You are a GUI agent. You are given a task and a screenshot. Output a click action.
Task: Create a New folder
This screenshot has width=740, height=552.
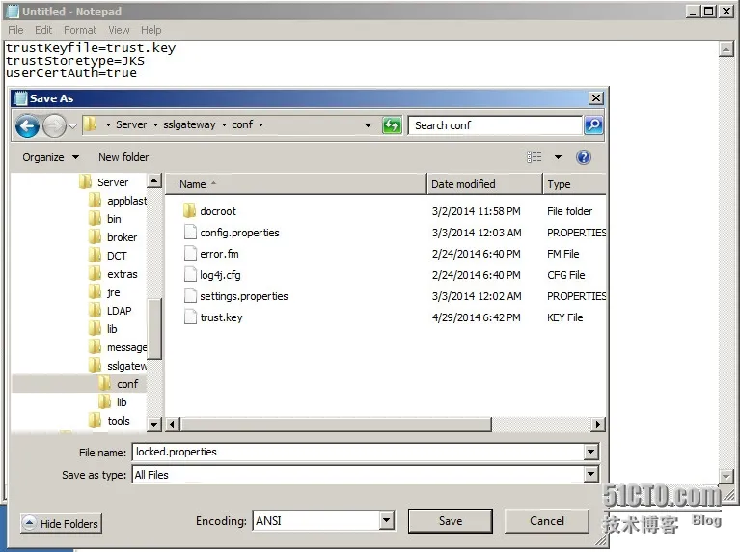(123, 157)
